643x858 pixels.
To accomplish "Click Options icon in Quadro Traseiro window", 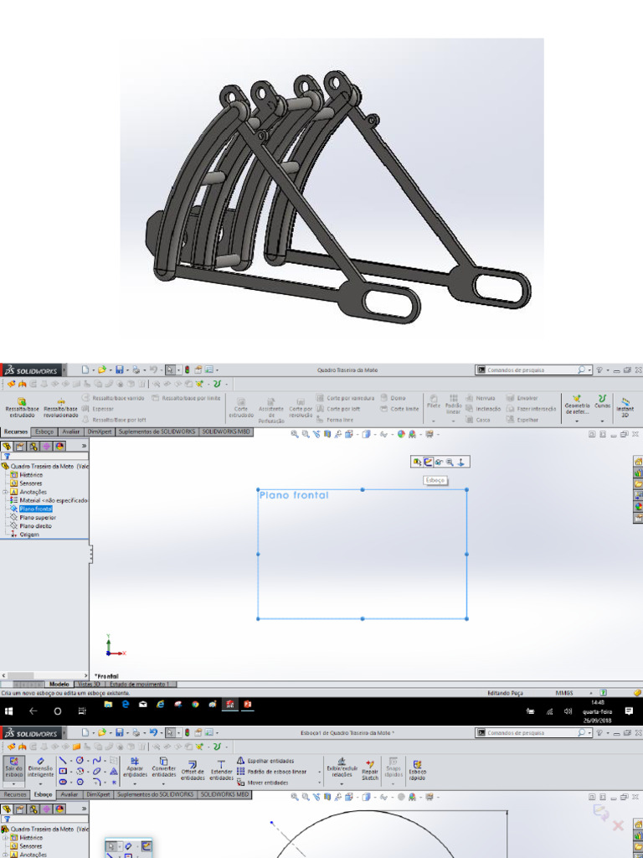I will point(208,370).
